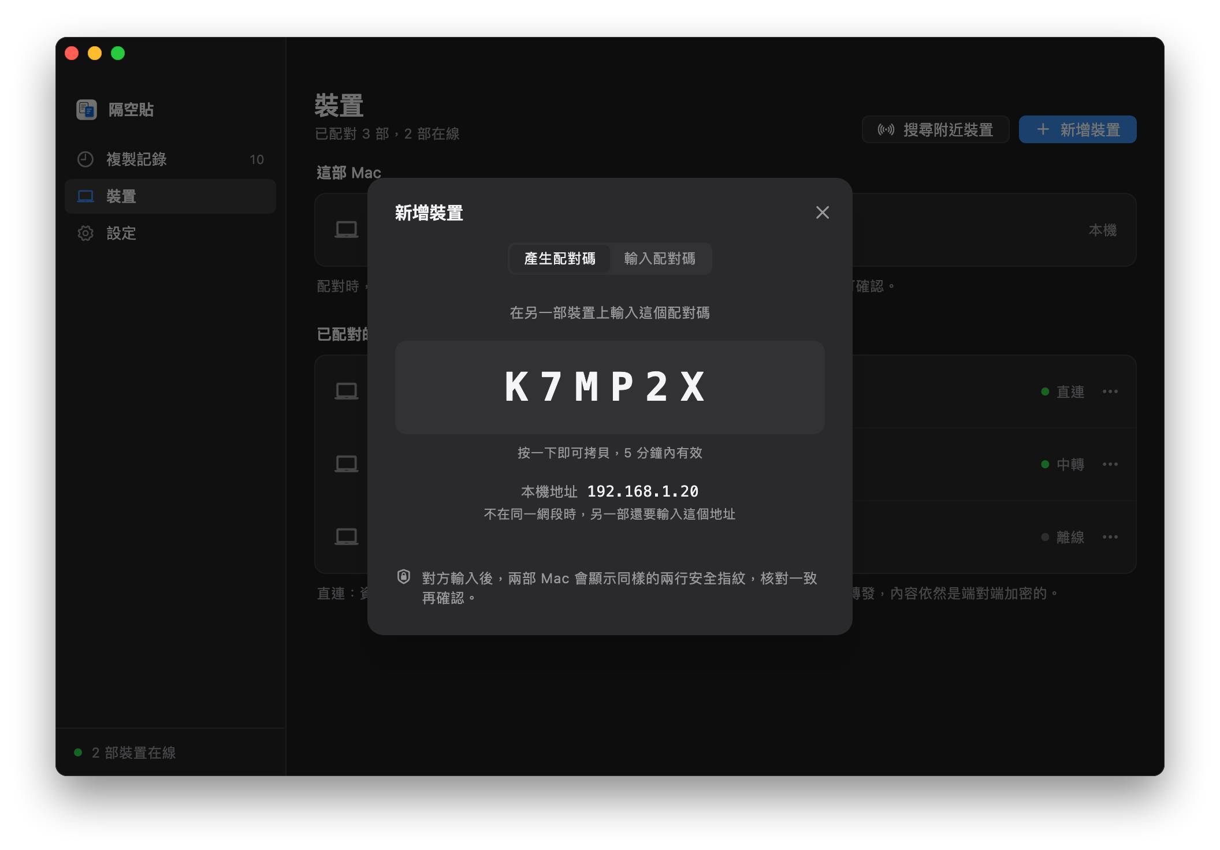Close the 新增裝置 dialog with the X
This screenshot has width=1220, height=850.
point(822,212)
